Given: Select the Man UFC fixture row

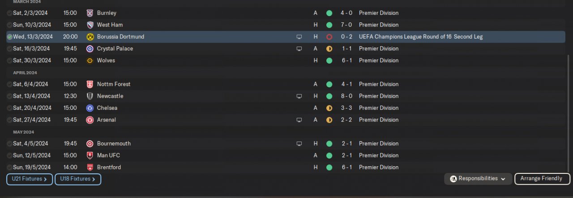Looking at the screenshot, I should 224,155.
